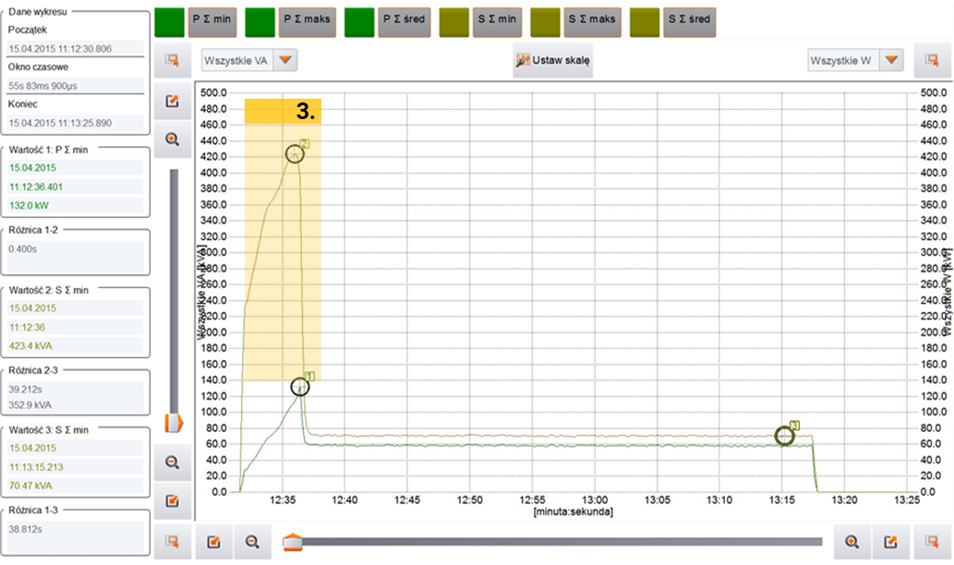This screenshot has width=954, height=565.
Task: Click the P Σ śred button
Action: point(405,20)
